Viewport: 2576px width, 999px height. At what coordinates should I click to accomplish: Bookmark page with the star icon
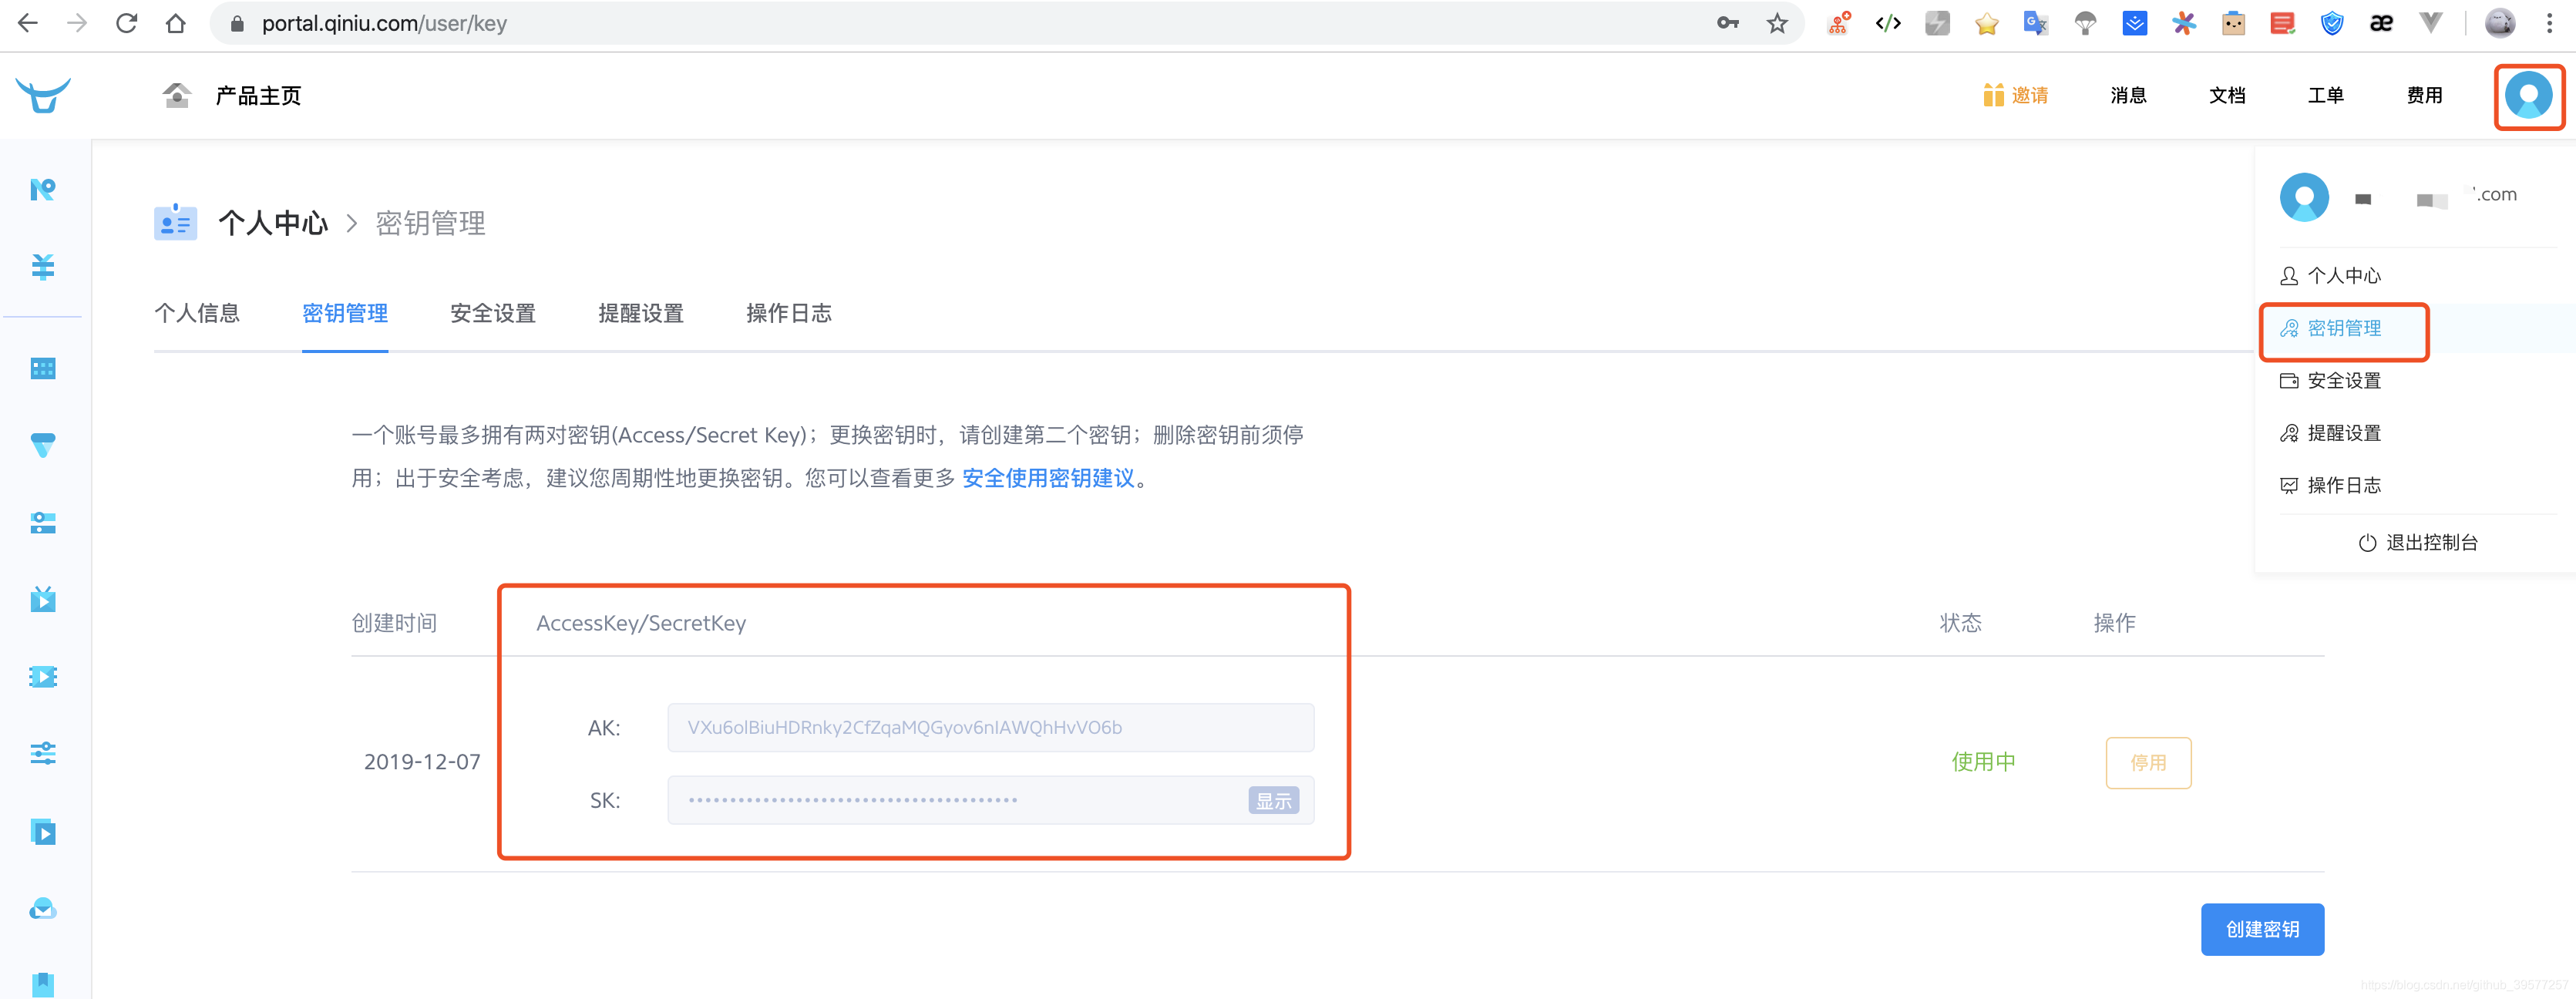pyautogui.click(x=1777, y=23)
